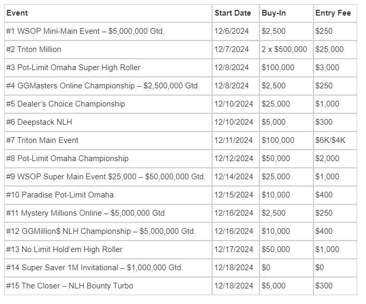Click the #9 WSOP Super Main Event cell
Viewport: 366px width, 304px height.
[106, 177]
